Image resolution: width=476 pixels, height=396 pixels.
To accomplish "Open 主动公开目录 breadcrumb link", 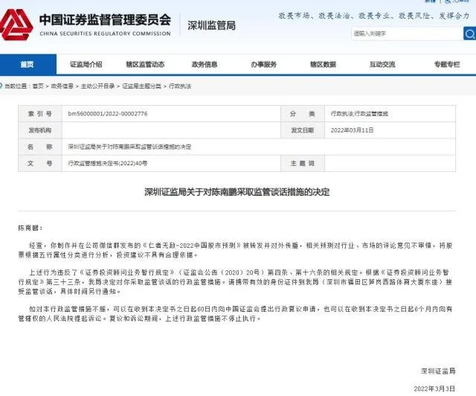I will 99,86.
